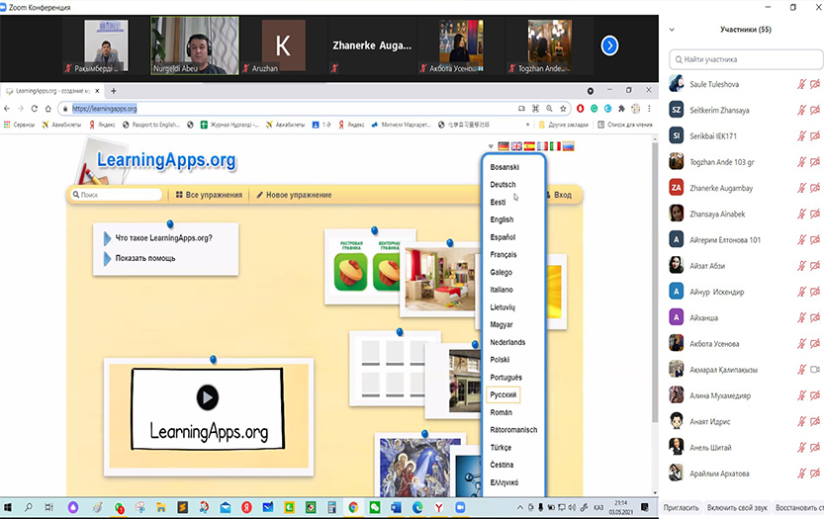Screen dimensions: 824x519
Task: Open new browser tab with plus
Action: 113,91
